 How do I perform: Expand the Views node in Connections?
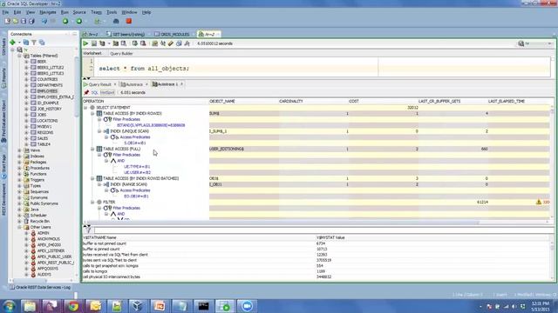tap(19, 150)
